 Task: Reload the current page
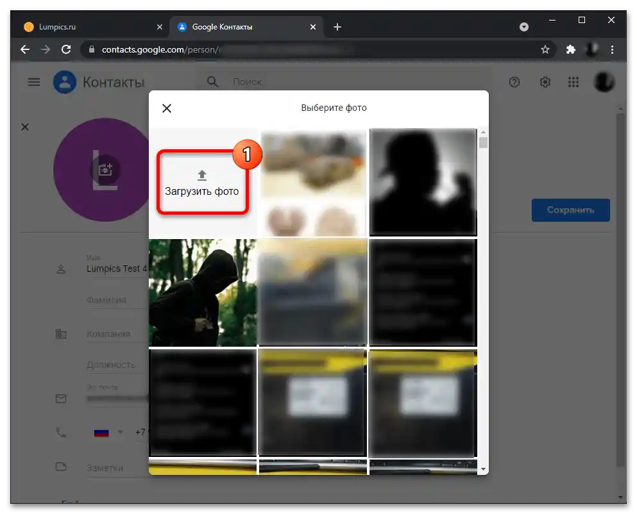click(66, 49)
